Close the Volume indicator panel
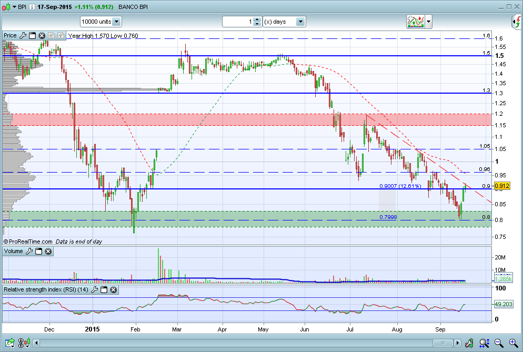The width and height of the screenshot is (523, 352). pyautogui.click(x=48, y=251)
